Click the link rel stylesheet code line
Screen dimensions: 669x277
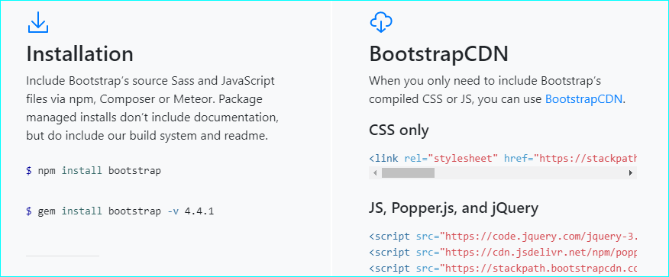coord(503,159)
